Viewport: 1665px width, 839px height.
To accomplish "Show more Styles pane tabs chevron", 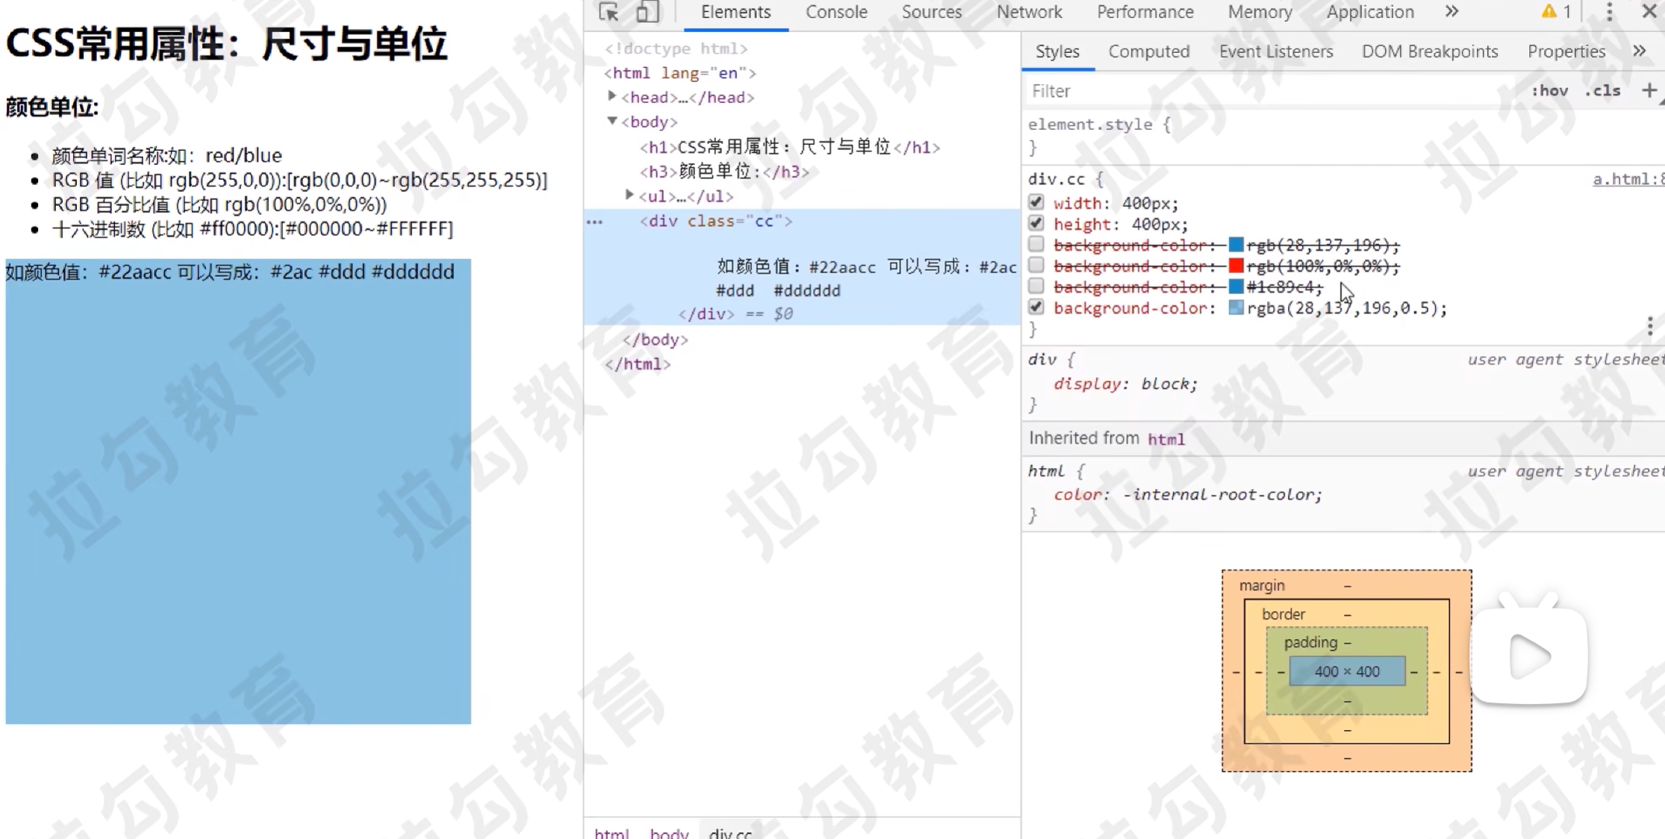I will tap(1639, 52).
